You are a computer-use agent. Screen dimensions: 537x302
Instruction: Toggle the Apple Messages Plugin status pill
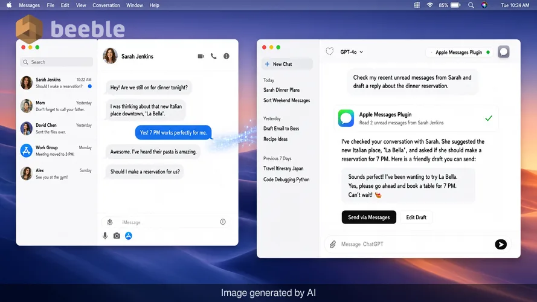(x=459, y=53)
